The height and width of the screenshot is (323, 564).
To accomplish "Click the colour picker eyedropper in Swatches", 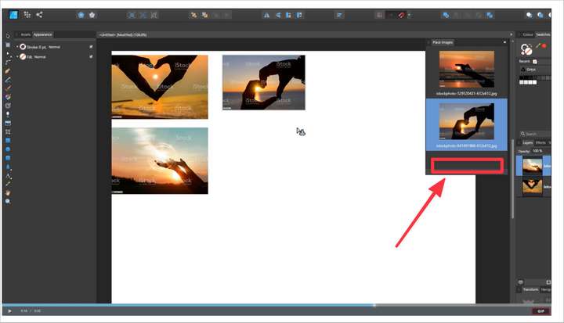I will tap(538, 46).
